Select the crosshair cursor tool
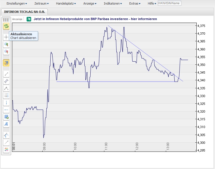Screen dimensions: 215x169 [x=6, y=37]
